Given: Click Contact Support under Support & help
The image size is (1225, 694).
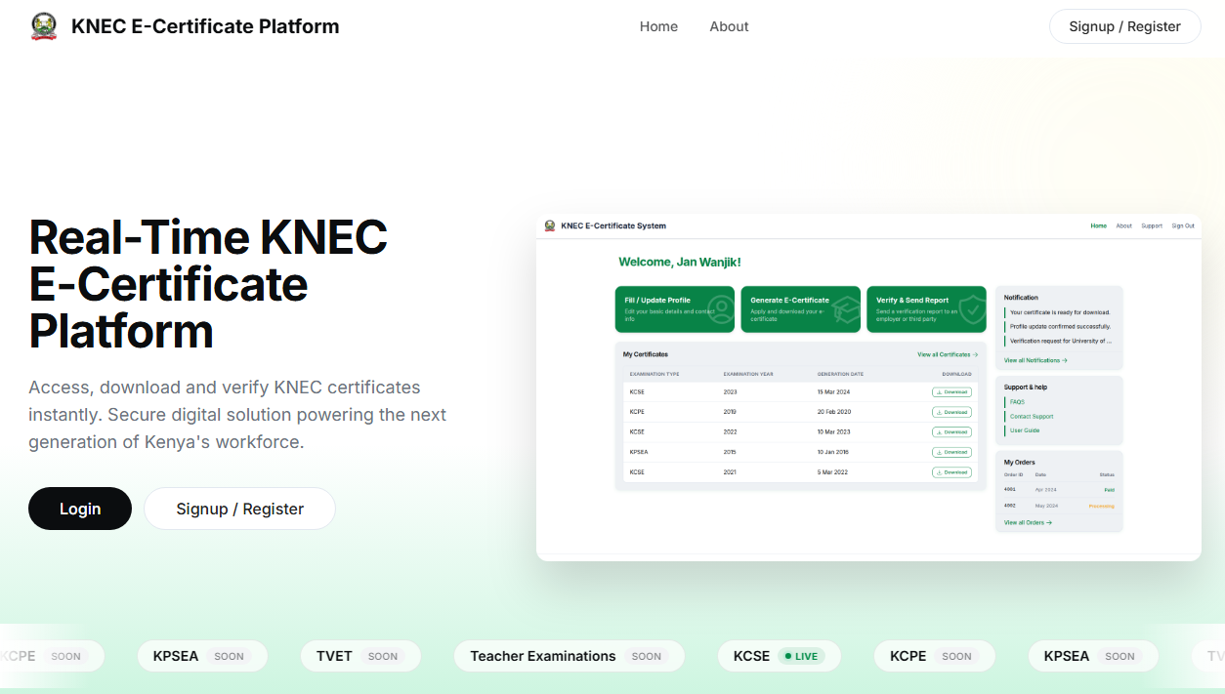Looking at the screenshot, I should coord(1032,417).
